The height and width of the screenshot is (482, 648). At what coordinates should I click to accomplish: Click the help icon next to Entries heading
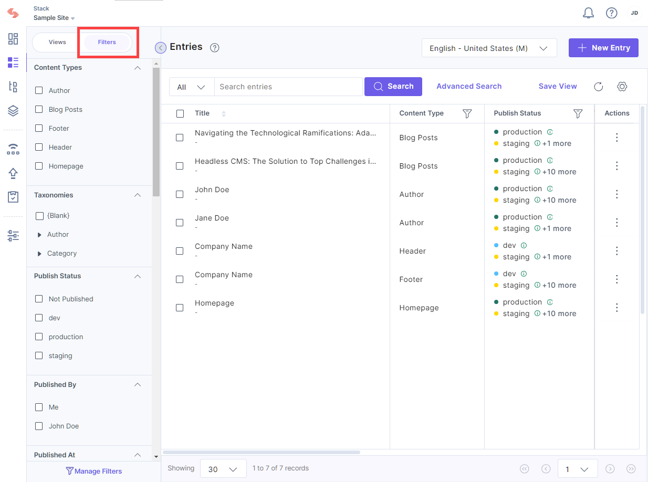[x=214, y=48]
